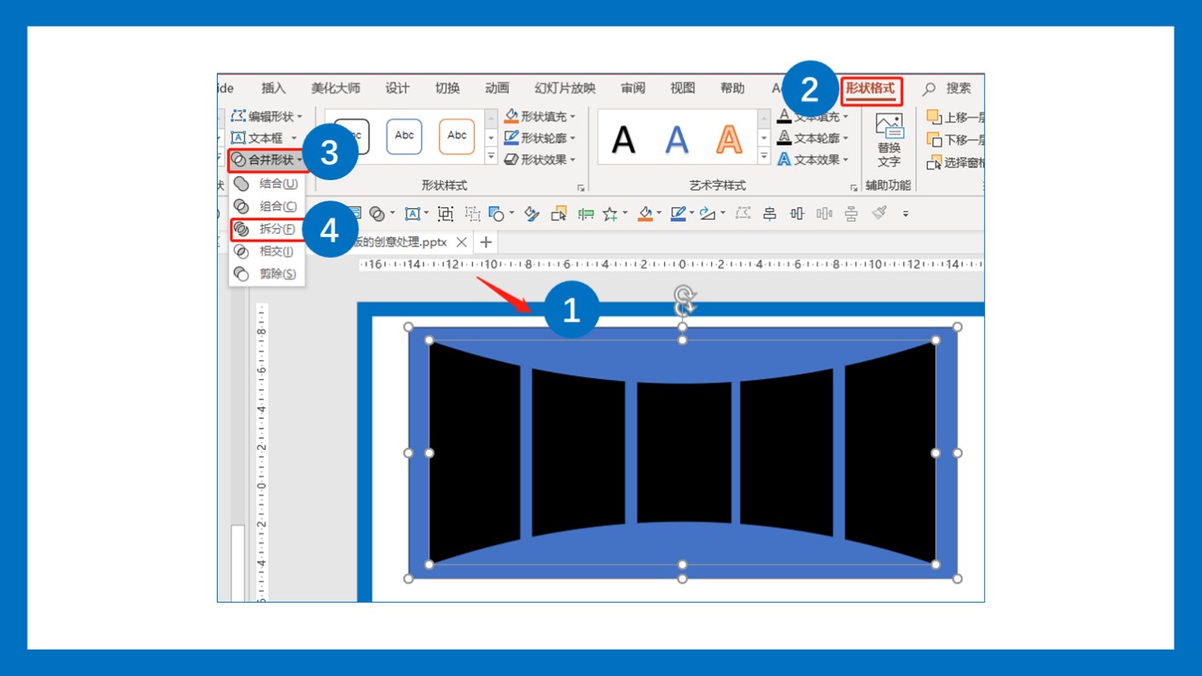Image resolution: width=1202 pixels, height=676 pixels.
Task: Open the 形状效果 dropdown
Action: 540,160
